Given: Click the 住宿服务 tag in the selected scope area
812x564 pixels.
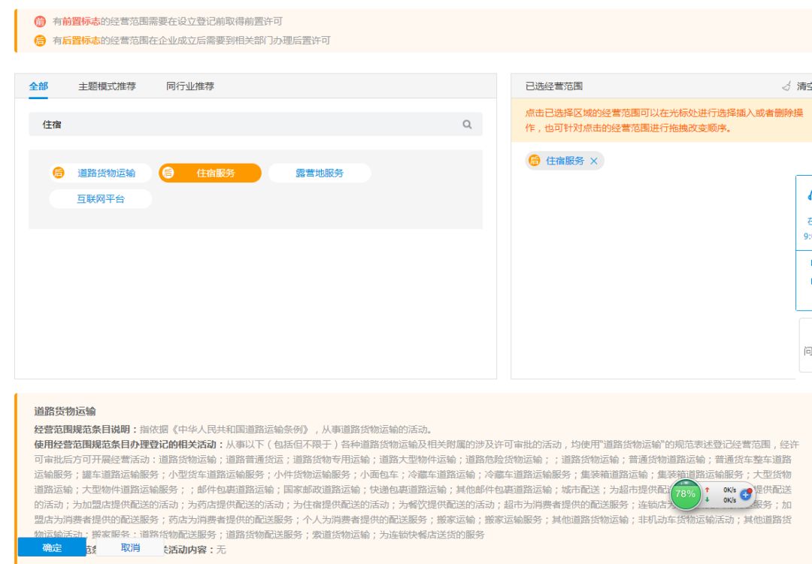Looking at the screenshot, I should [565, 161].
